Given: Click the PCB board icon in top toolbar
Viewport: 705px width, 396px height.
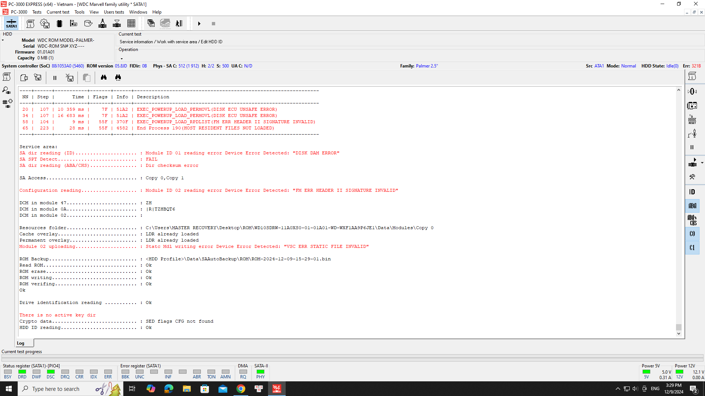Looking at the screenshot, I should click(x=73, y=23).
